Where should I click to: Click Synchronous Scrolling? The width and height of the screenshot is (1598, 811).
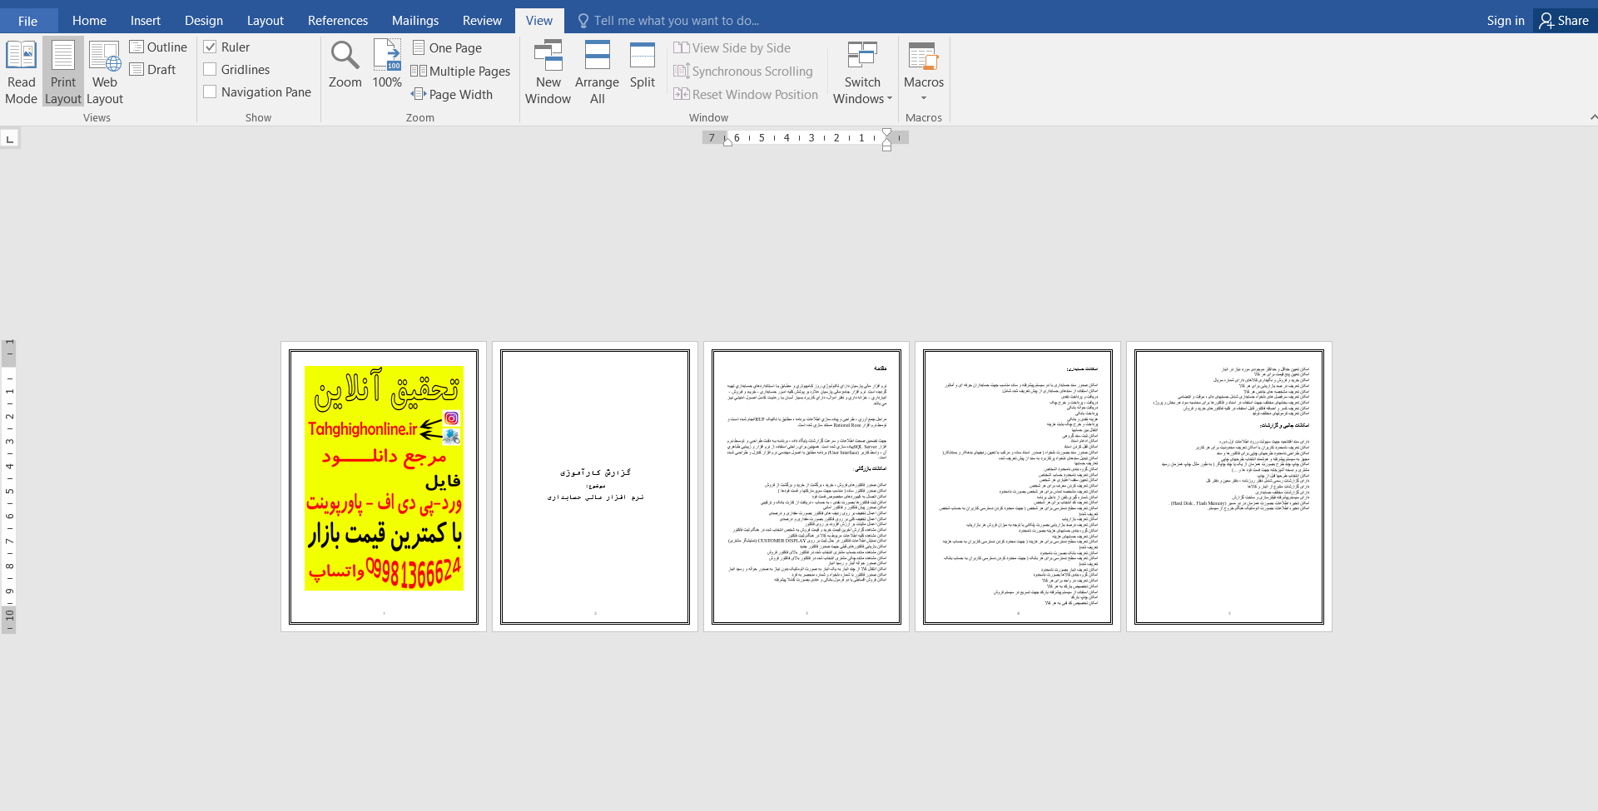[x=743, y=72]
